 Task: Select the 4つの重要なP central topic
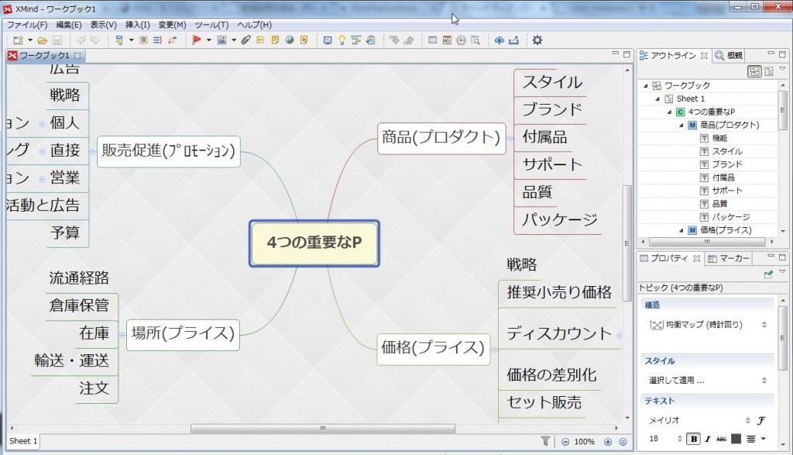click(314, 243)
